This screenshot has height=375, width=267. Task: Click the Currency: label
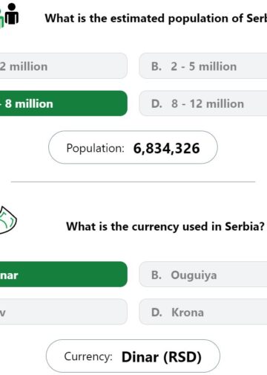[88, 356]
